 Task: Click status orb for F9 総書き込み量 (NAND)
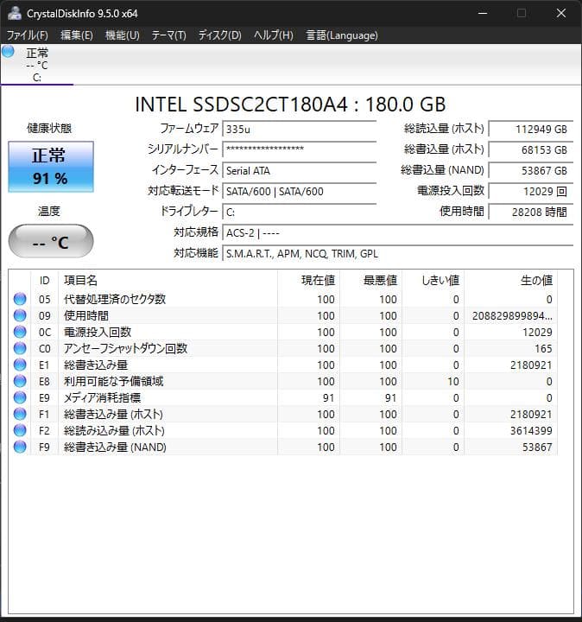click(20, 447)
